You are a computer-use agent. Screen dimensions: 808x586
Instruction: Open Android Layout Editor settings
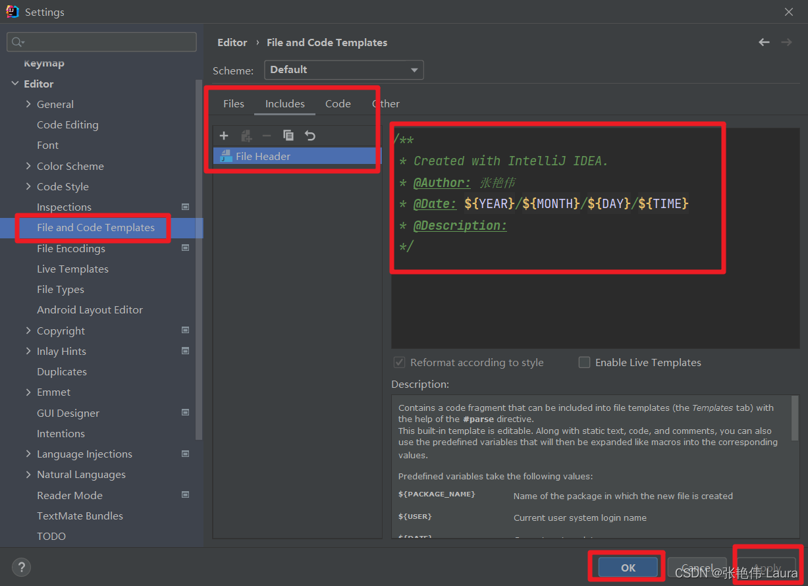[x=90, y=309]
